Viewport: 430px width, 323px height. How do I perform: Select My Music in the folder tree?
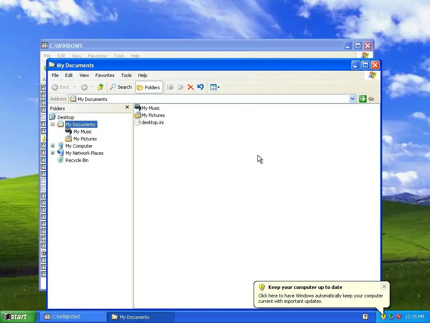tap(83, 132)
